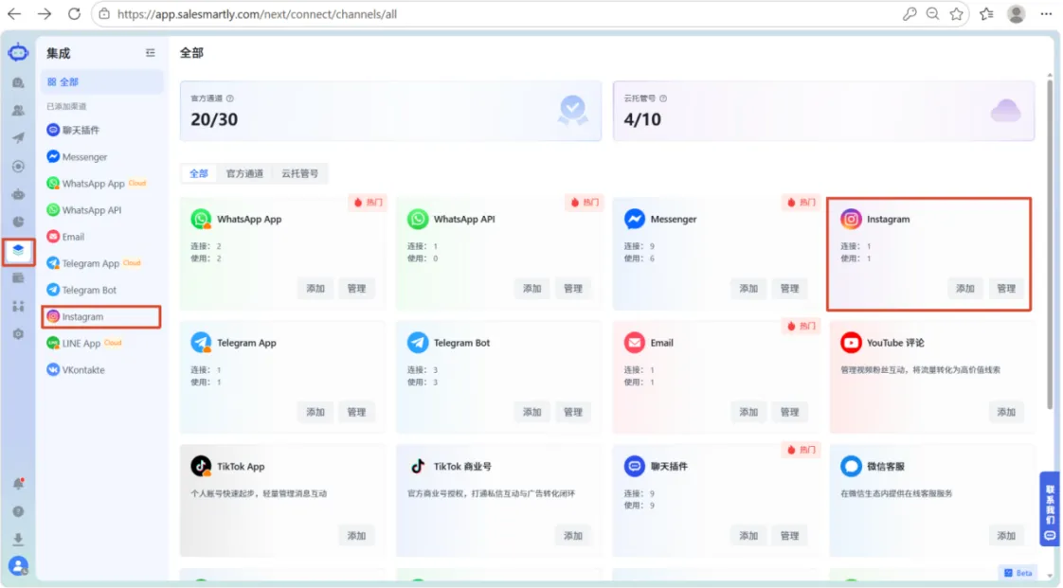
Task: Open VKontakte in the sidebar
Action: pyautogui.click(x=101, y=370)
